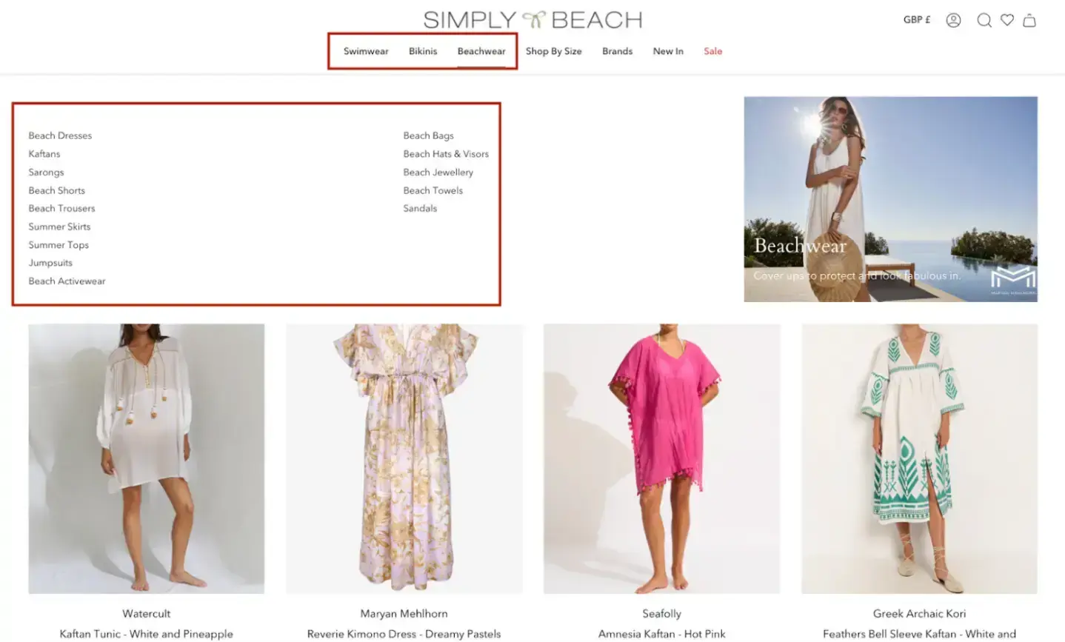Open the Kaftans category link
Viewport: 1065px width, 642px height.
(x=44, y=153)
